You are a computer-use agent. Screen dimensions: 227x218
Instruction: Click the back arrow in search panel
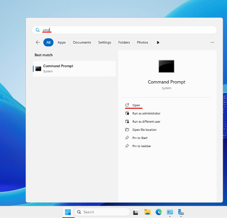pyautogui.click(x=38, y=43)
